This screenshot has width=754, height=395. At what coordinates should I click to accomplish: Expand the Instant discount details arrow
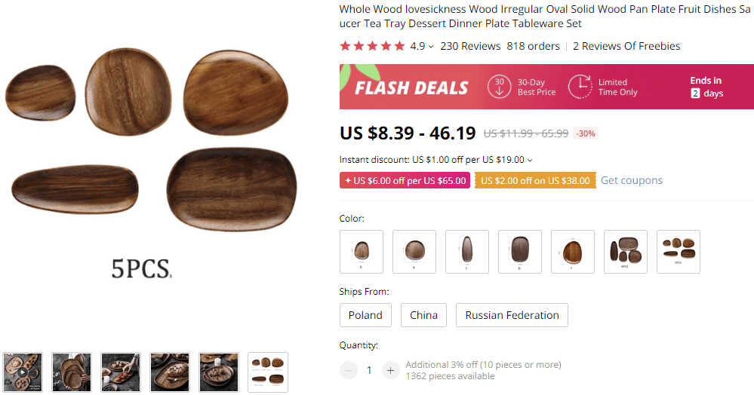point(530,160)
